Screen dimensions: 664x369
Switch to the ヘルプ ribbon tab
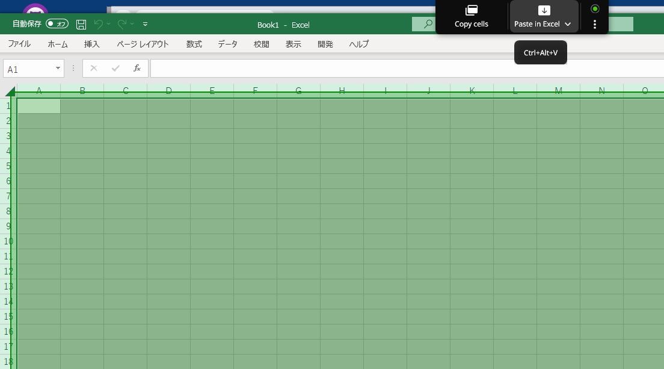tap(358, 43)
